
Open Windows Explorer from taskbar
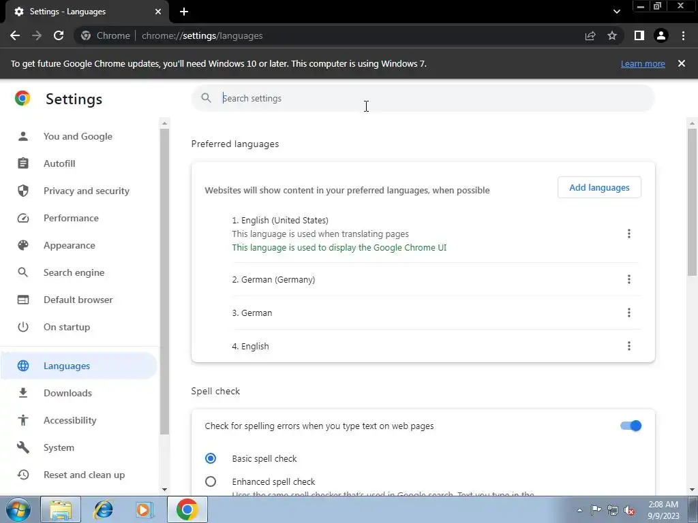click(x=61, y=509)
